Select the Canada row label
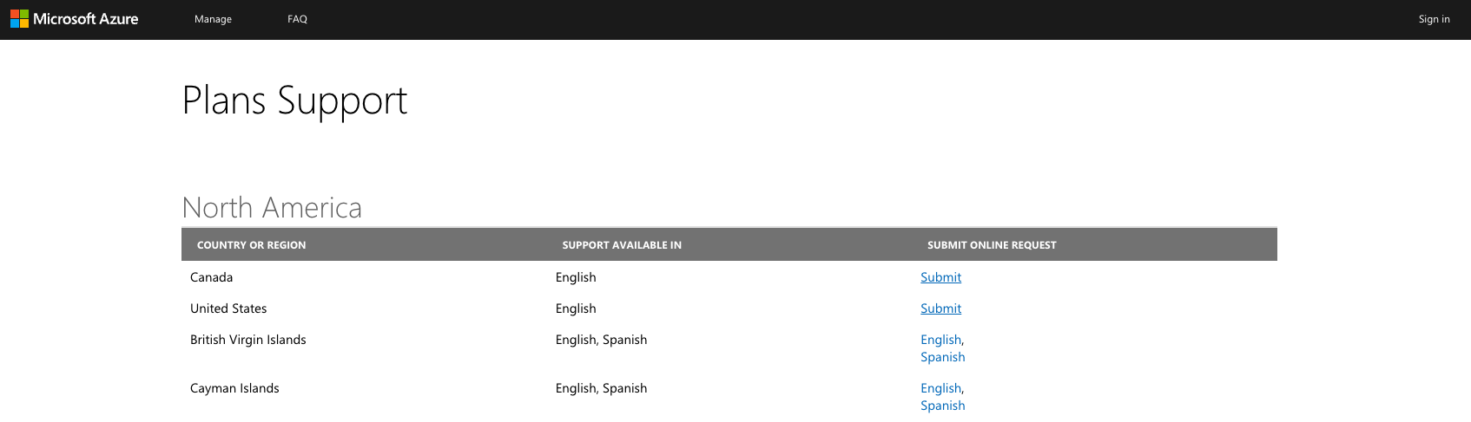This screenshot has height=422, width=1471. pyautogui.click(x=211, y=277)
